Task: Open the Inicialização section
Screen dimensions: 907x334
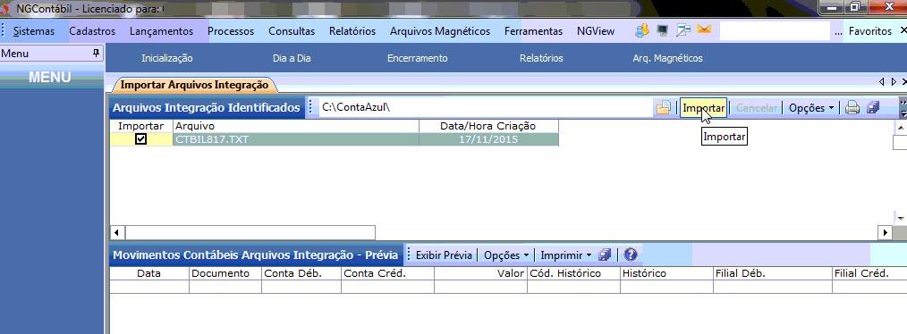Action: [x=167, y=58]
